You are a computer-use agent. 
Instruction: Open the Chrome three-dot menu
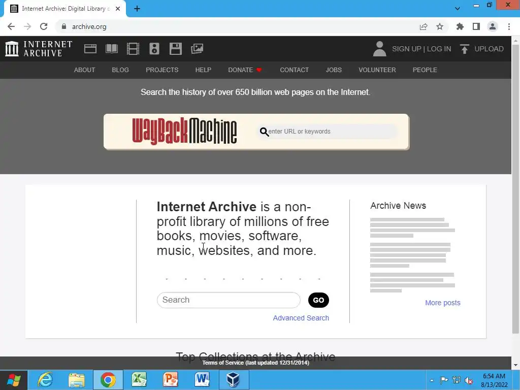click(509, 26)
